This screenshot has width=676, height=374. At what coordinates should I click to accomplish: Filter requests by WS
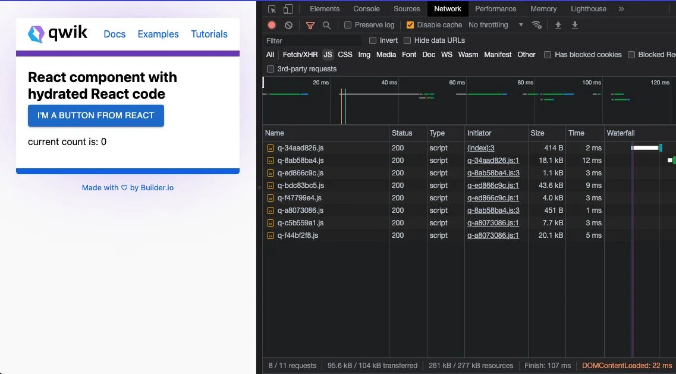[x=447, y=55]
